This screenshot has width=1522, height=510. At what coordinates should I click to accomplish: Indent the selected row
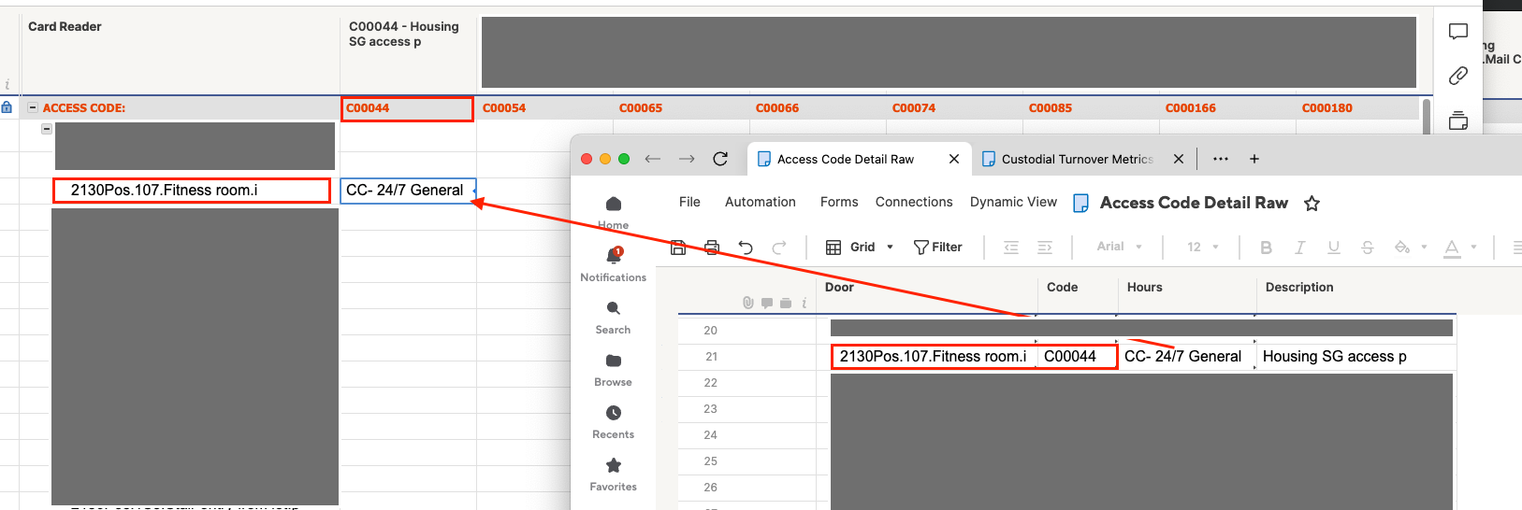[x=1045, y=247]
